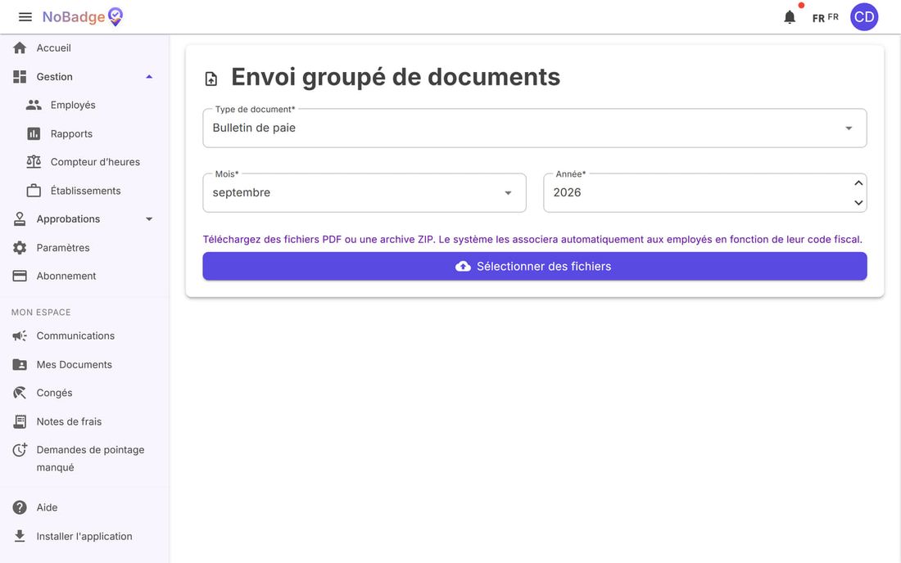The height and width of the screenshot is (563, 901).
Task: Click the Gestion dashboard icon
Action: click(x=20, y=77)
